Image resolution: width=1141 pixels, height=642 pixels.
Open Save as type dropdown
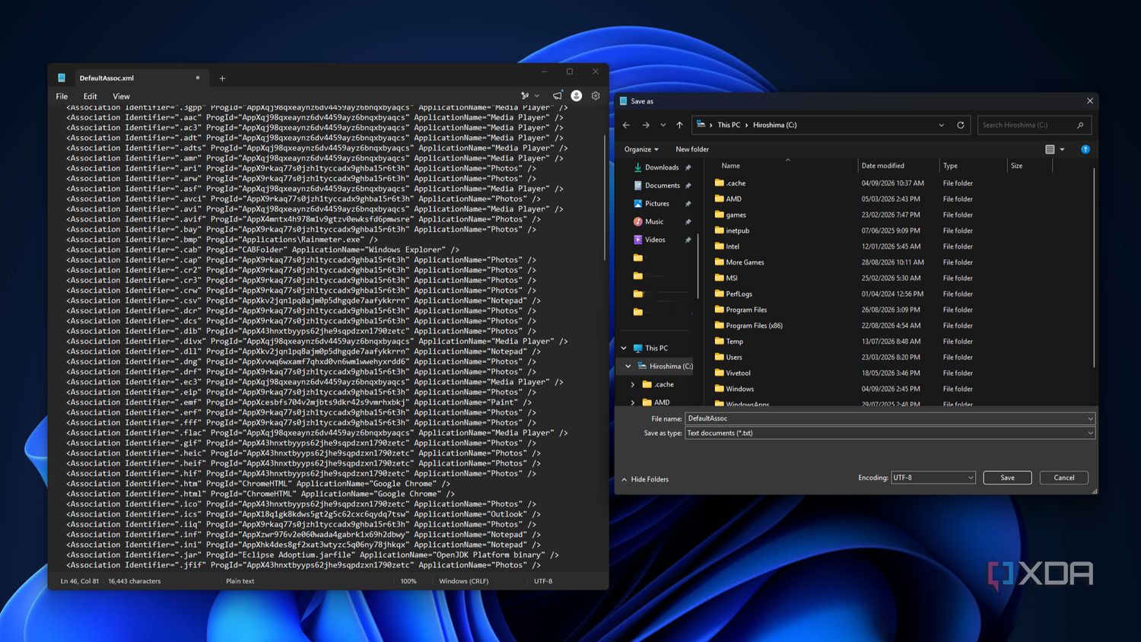(890, 433)
